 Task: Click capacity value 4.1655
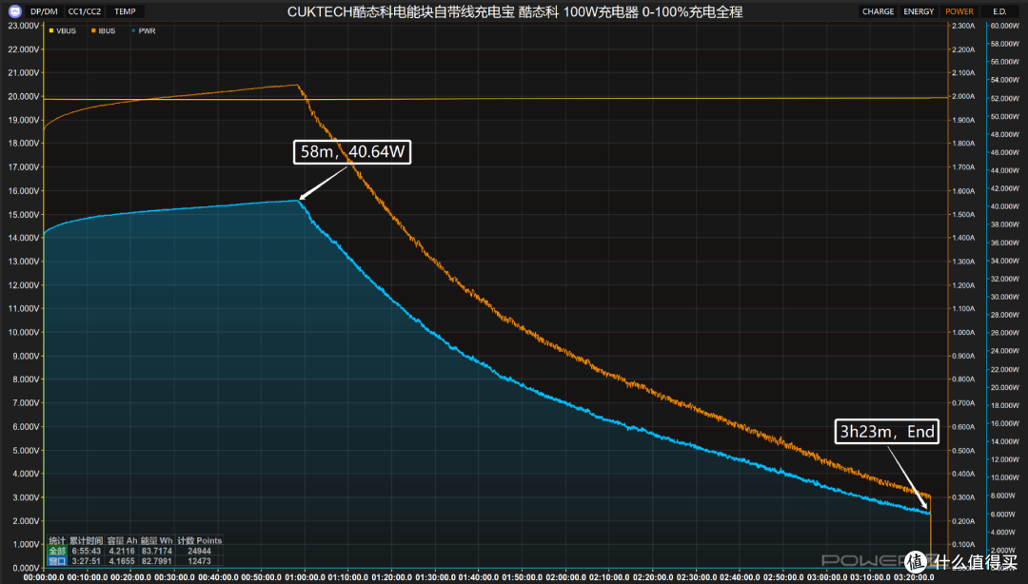[122, 561]
